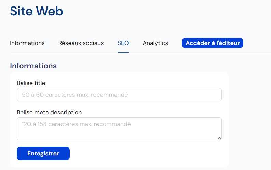
Task: Click the blank area right of Accéder à l'éditeur
Action: (x=257, y=43)
